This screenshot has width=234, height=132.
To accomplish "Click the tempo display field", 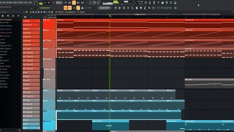I will click(59, 3).
